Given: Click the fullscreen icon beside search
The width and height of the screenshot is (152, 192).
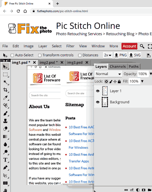Looking at the screenshot, I should coord(150,46).
